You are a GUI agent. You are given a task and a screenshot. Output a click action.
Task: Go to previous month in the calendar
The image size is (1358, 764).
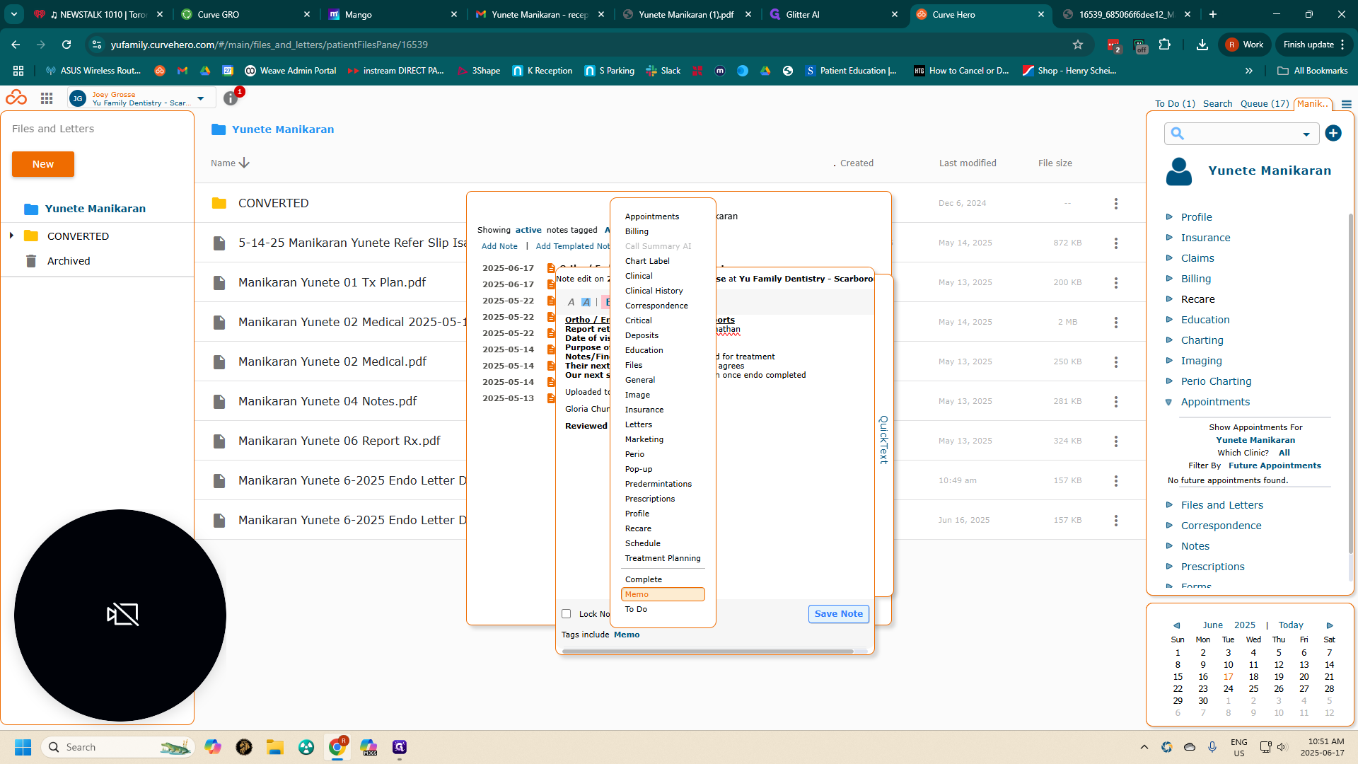[x=1176, y=625]
